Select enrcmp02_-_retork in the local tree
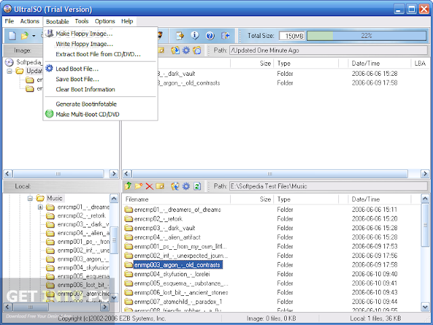This screenshot has width=433, height=325. click(x=76, y=215)
